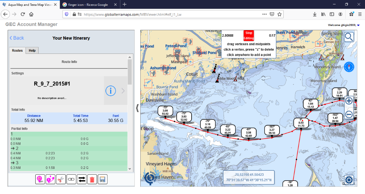Screen dimensions: 365x194
Task: Reverse route with the swap arrows icon
Action: (82, 179)
